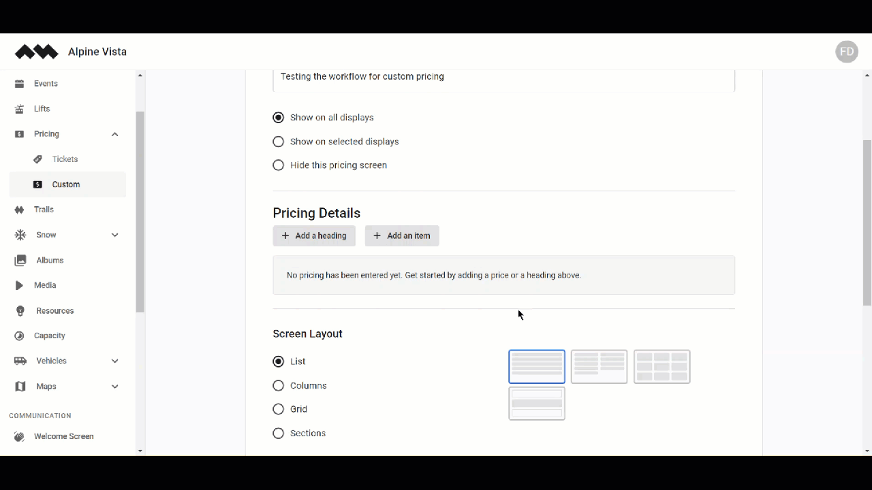Click the Events calendar icon
Viewport: 872px width, 490px height.
tap(19, 84)
